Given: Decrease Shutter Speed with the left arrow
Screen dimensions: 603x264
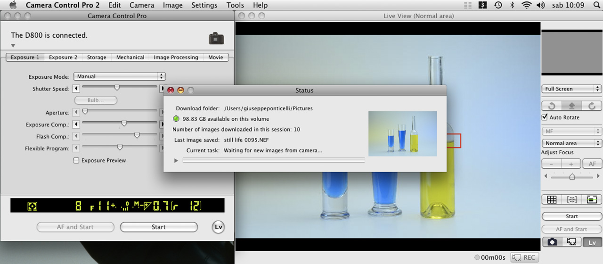Looking at the screenshot, I should pos(76,88).
